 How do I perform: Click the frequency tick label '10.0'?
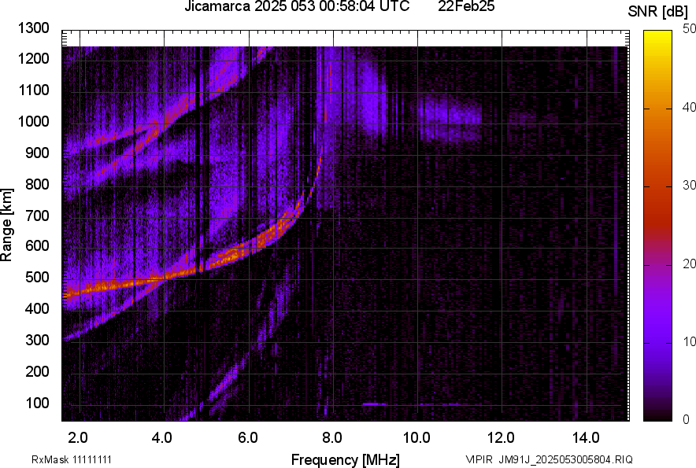point(416,438)
